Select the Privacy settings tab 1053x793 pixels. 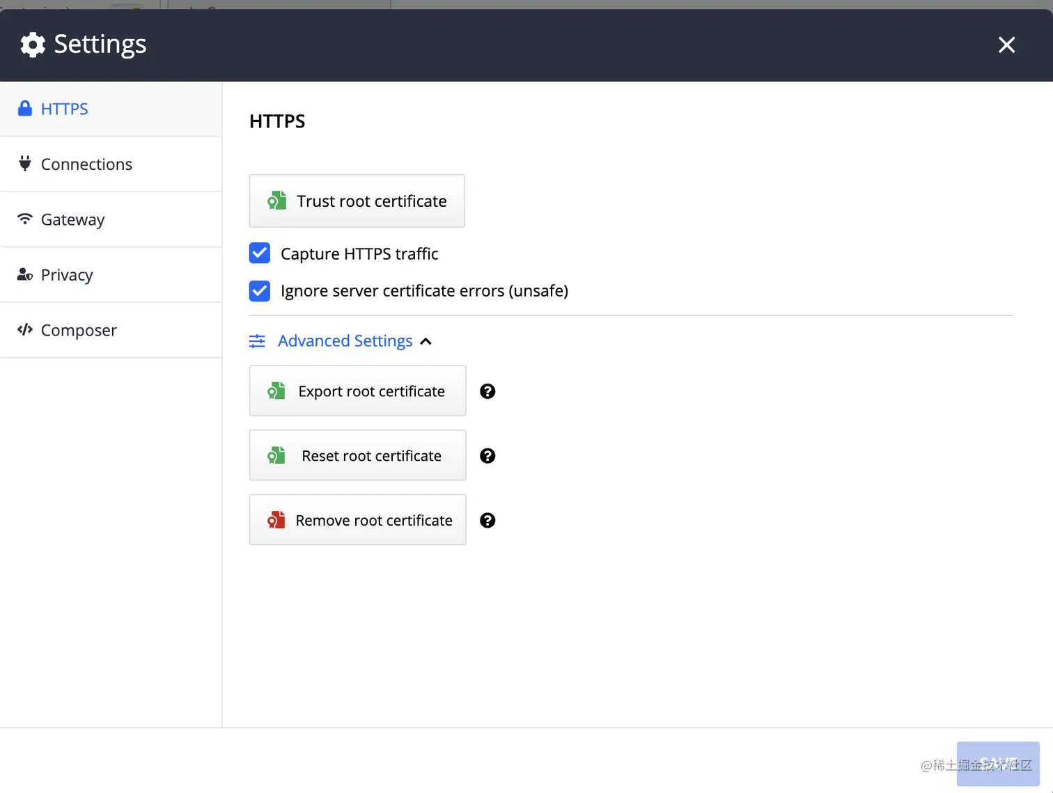(111, 275)
